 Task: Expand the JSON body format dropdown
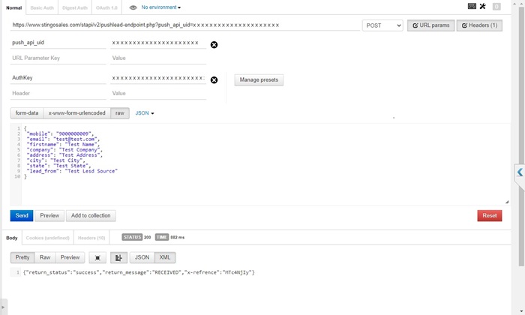[x=144, y=113]
